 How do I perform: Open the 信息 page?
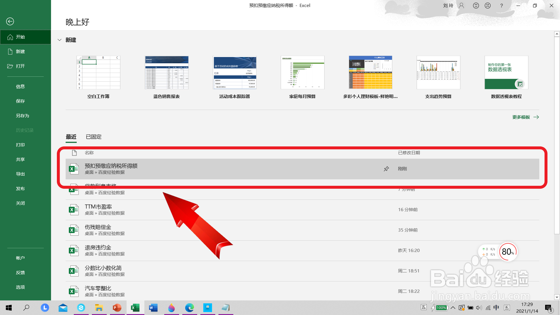(25, 87)
